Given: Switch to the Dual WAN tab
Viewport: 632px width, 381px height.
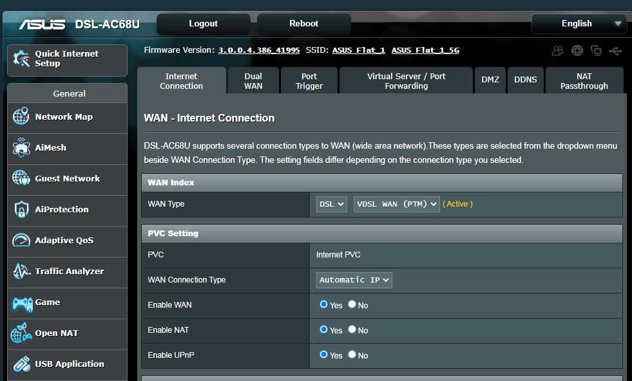Looking at the screenshot, I should 253,80.
